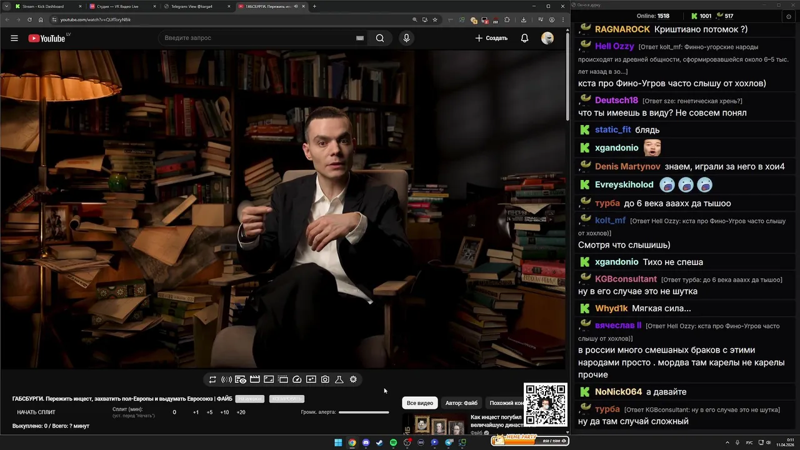Click username RAGNAROCK in chat window
800x450 pixels.
[x=622, y=29]
